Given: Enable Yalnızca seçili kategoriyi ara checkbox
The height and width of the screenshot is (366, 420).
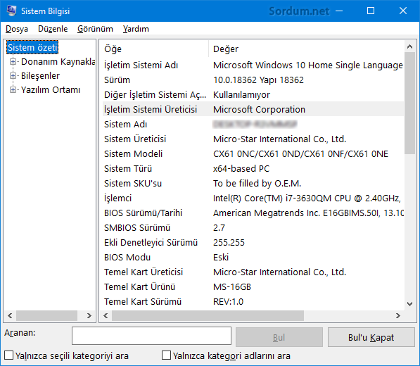Looking at the screenshot, I should point(9,355).
